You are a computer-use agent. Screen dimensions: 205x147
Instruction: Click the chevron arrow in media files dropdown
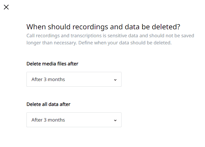(115, 80)
